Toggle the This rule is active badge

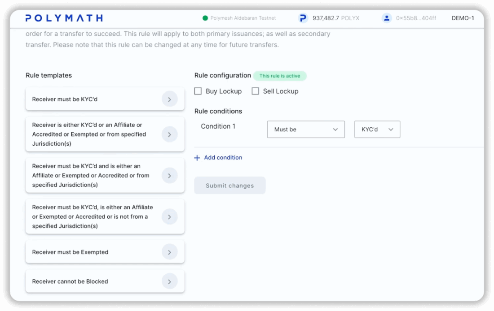coord(280,75)
